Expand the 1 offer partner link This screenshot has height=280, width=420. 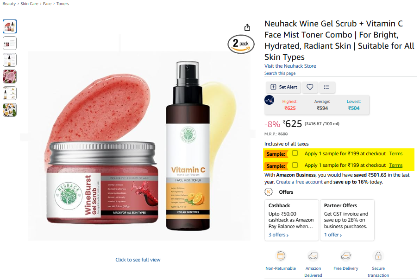[x=333, y=235]
